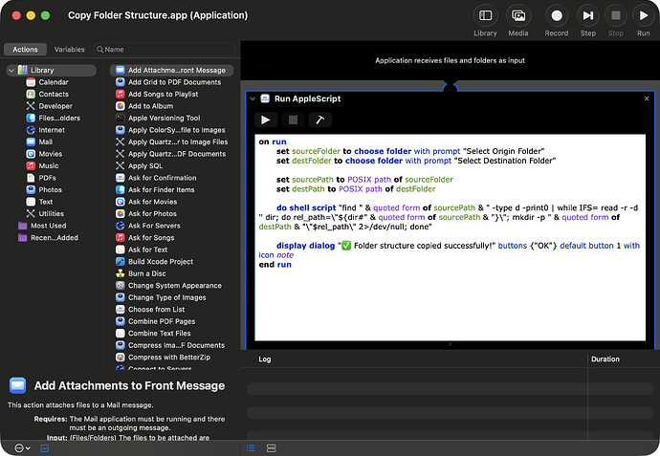Select the Actions tab
This screenshot has width=660, height=456.
pos(25,49)
